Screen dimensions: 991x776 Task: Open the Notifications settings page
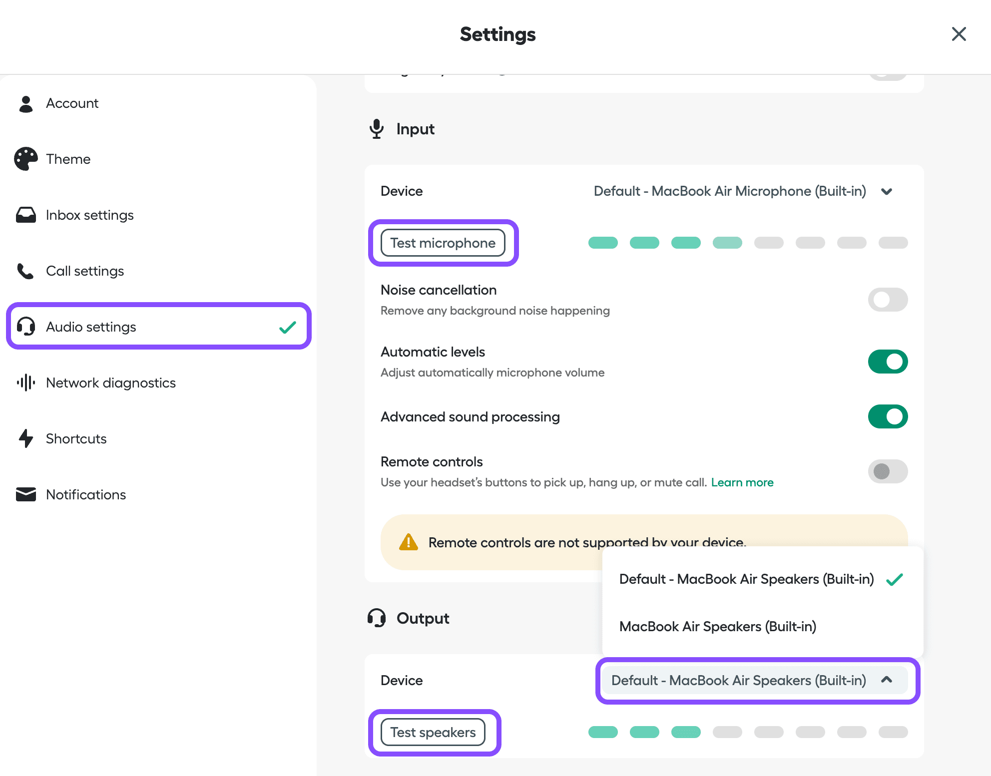(86, 494)
